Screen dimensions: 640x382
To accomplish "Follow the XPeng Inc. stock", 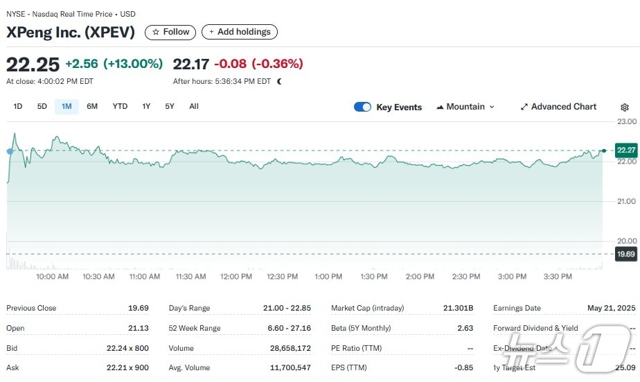I will tap(170, 32).
